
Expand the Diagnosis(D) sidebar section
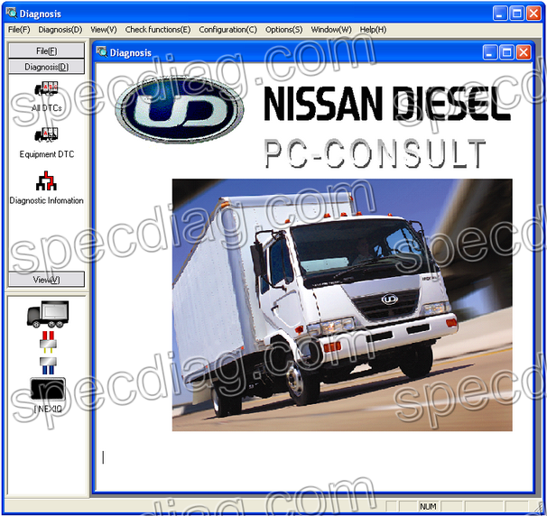tap(46, 67)
